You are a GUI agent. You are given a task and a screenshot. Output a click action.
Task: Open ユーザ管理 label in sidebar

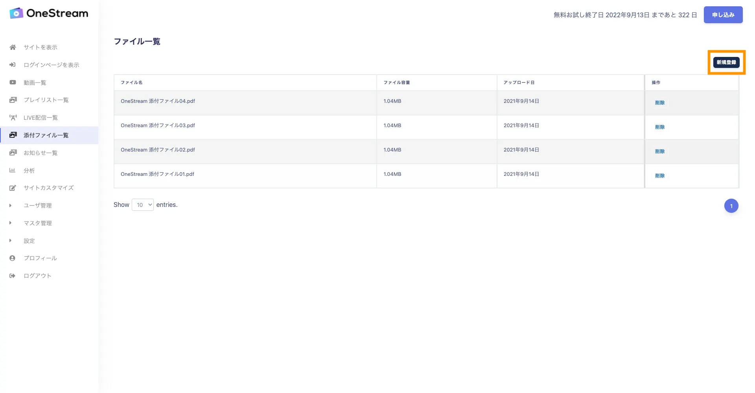click(38, 205)
